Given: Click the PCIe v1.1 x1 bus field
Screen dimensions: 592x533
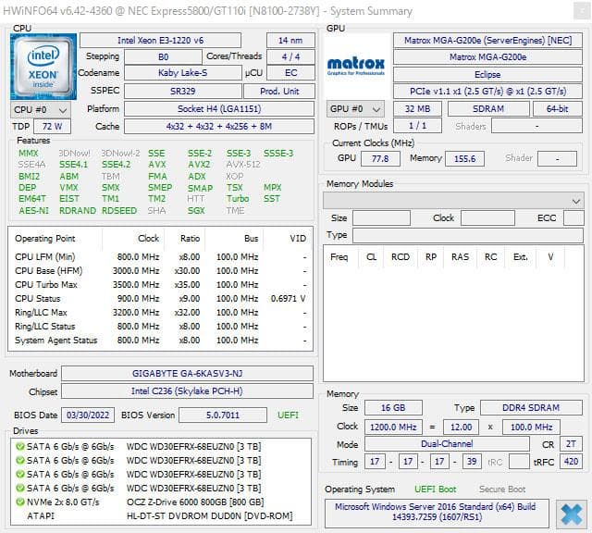Looking at the screenshot, I should tap(487, 92).
